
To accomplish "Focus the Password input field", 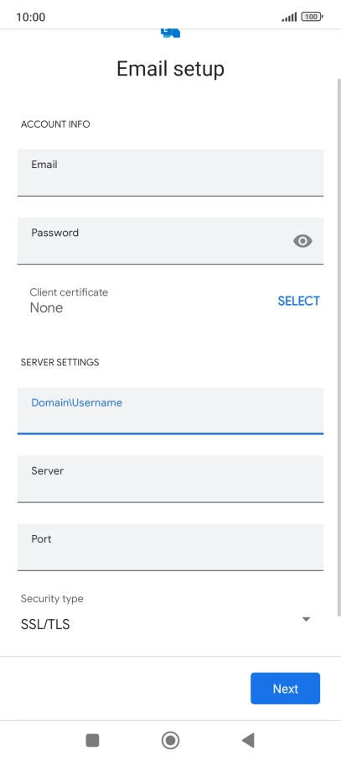I will pyautogui.click(x=171, y=241).
